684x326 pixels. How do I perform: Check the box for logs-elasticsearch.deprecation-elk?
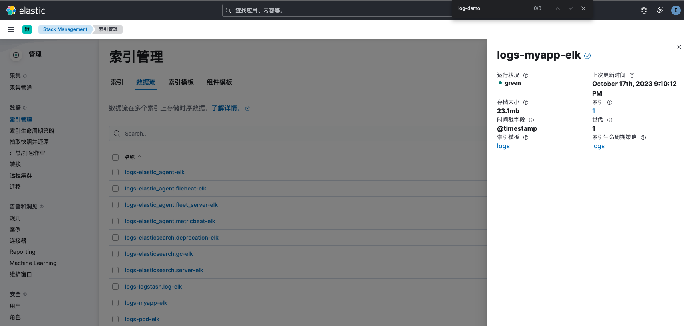[115, 238]
